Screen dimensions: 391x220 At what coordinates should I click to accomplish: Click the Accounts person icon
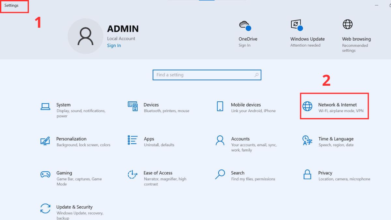pos(220,140)
